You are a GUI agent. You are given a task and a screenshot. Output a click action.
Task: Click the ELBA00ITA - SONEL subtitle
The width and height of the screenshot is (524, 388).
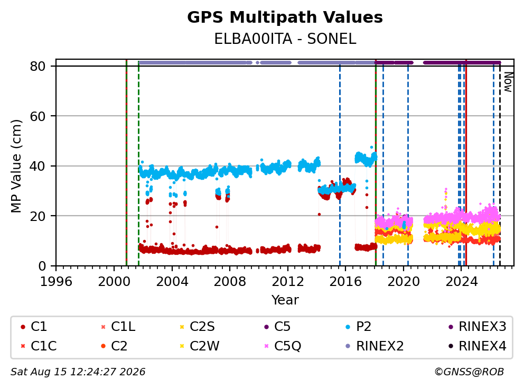click(285, 39)
